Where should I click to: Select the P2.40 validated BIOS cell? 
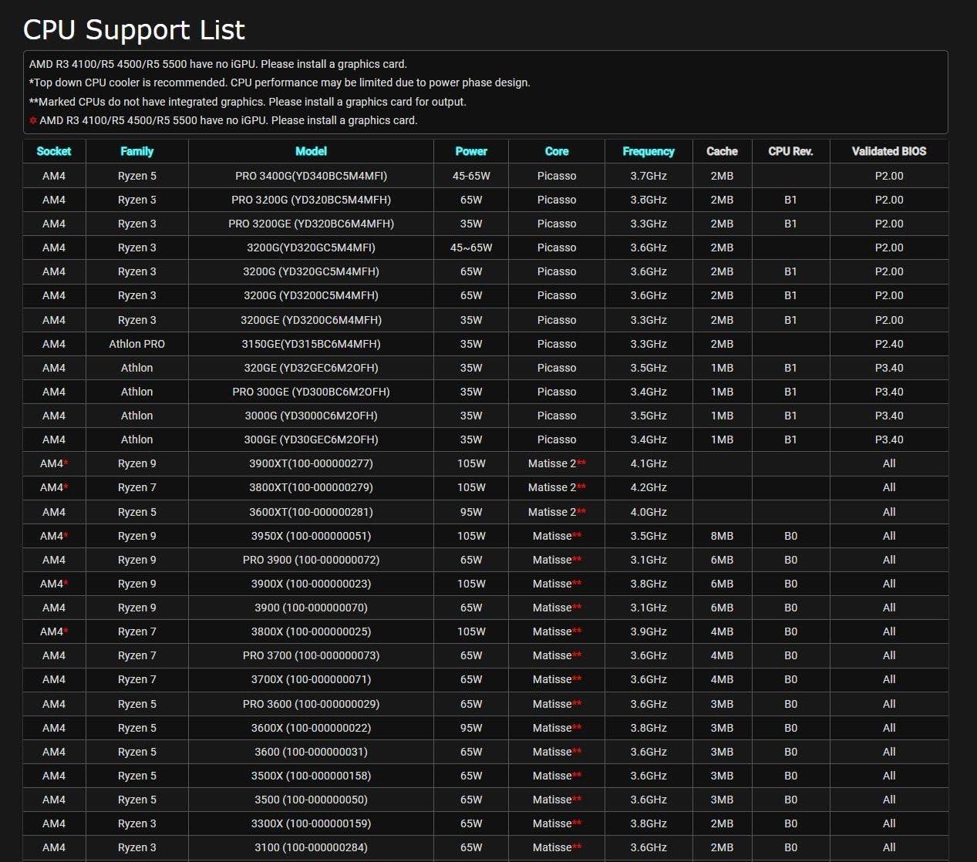tap(888, 344)
